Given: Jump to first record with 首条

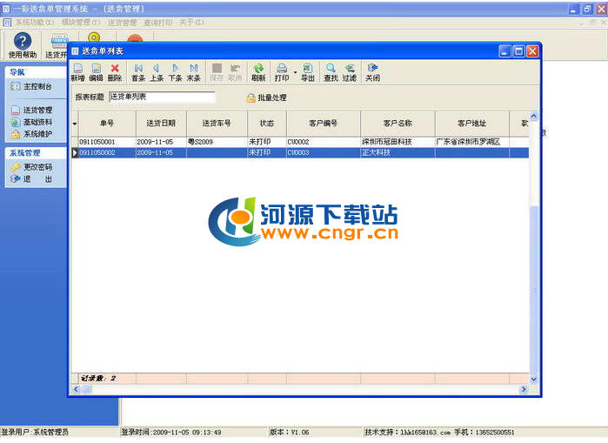Looking at the screenshot, I should coord(138,72).
